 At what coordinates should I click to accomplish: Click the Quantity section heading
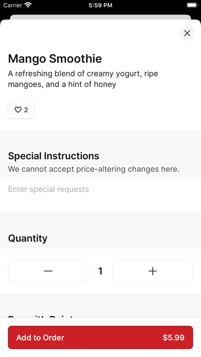point(28,239)
